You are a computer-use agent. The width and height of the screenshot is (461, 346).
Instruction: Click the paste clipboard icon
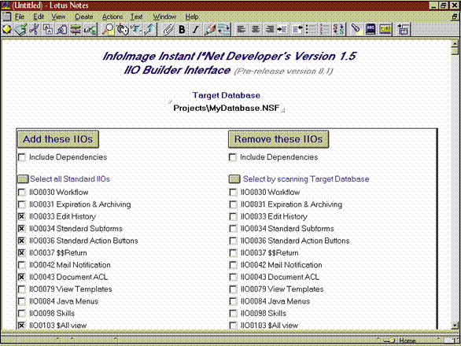point(61,29)
